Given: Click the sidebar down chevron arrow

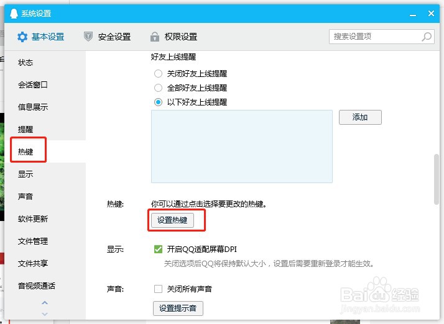Looking at the screenshot, I should [x=45, y=314].
